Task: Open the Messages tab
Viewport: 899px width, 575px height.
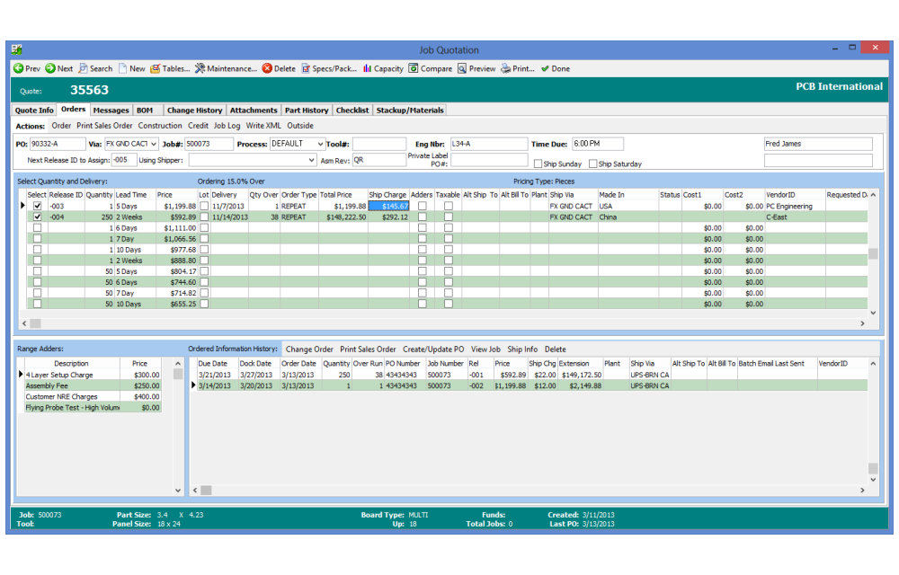Action: coord(111,111)
